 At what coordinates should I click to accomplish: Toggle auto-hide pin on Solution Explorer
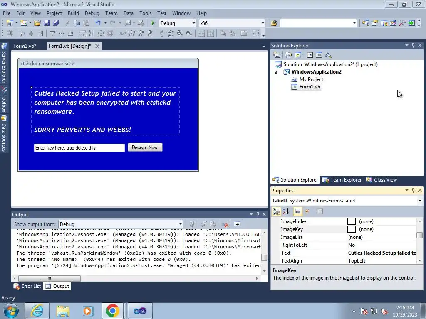413,46
